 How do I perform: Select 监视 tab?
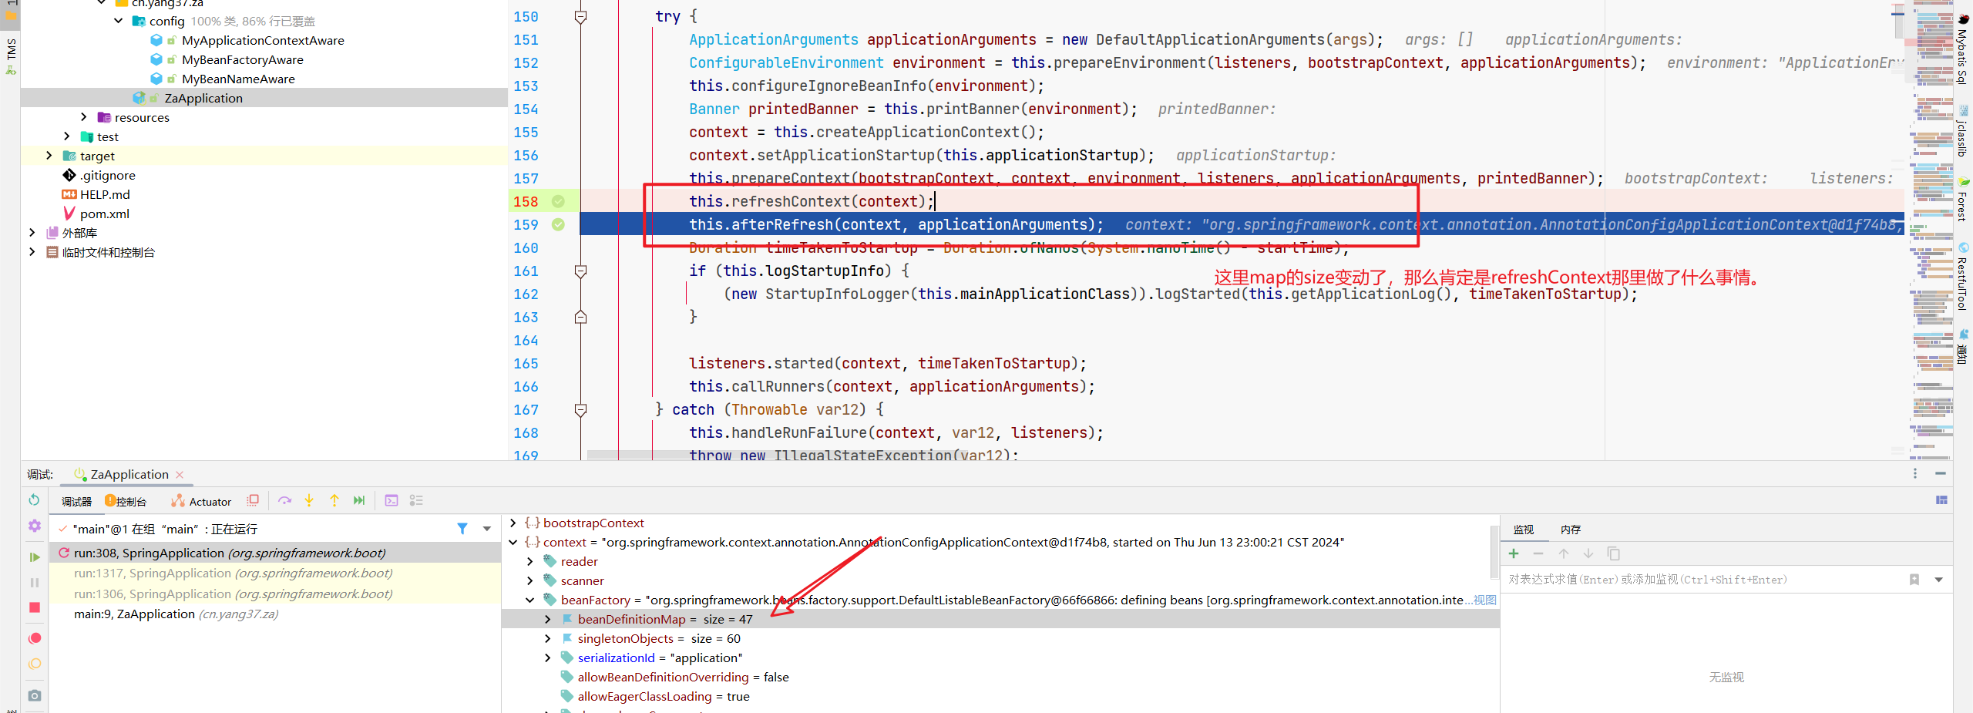(x=1524, y=530)
